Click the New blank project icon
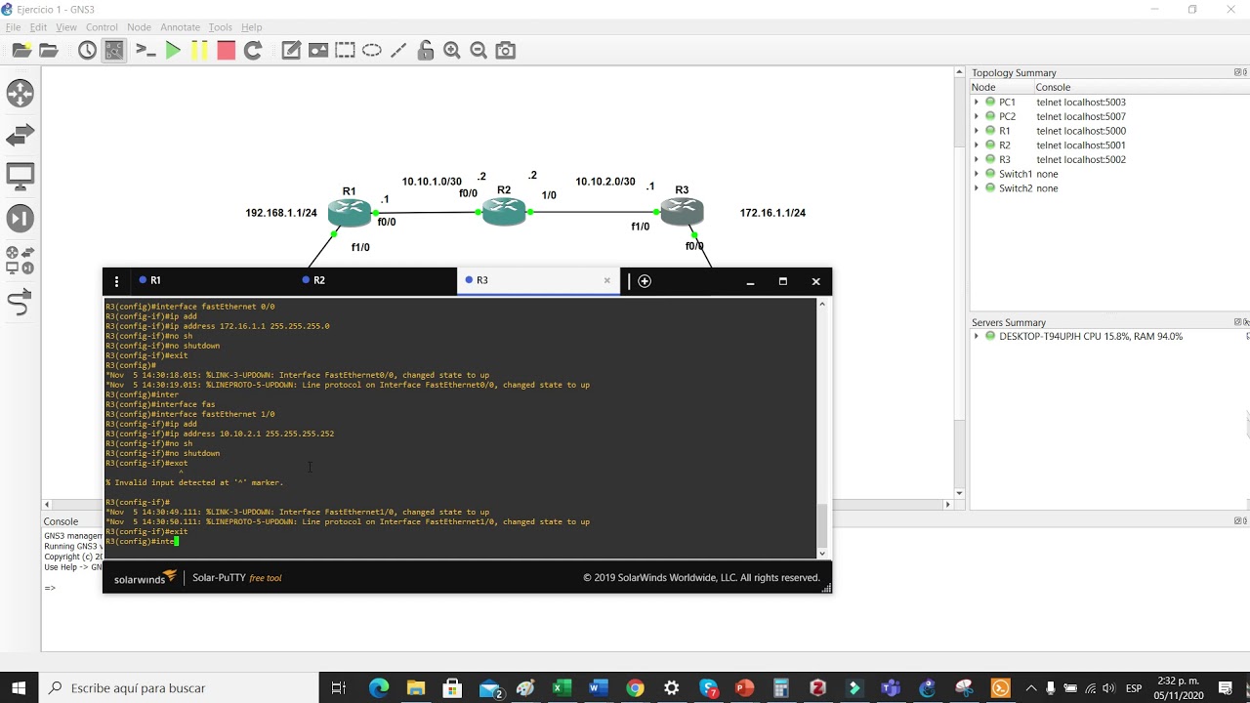1250x703 pixels. click(21, 51)
